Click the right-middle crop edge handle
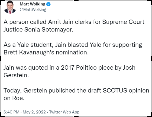Viewport: 152px width, 117px height. (151, 59)
